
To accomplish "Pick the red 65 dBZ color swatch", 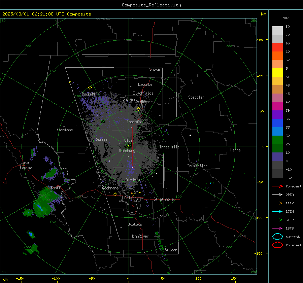I will coord(277,47).
